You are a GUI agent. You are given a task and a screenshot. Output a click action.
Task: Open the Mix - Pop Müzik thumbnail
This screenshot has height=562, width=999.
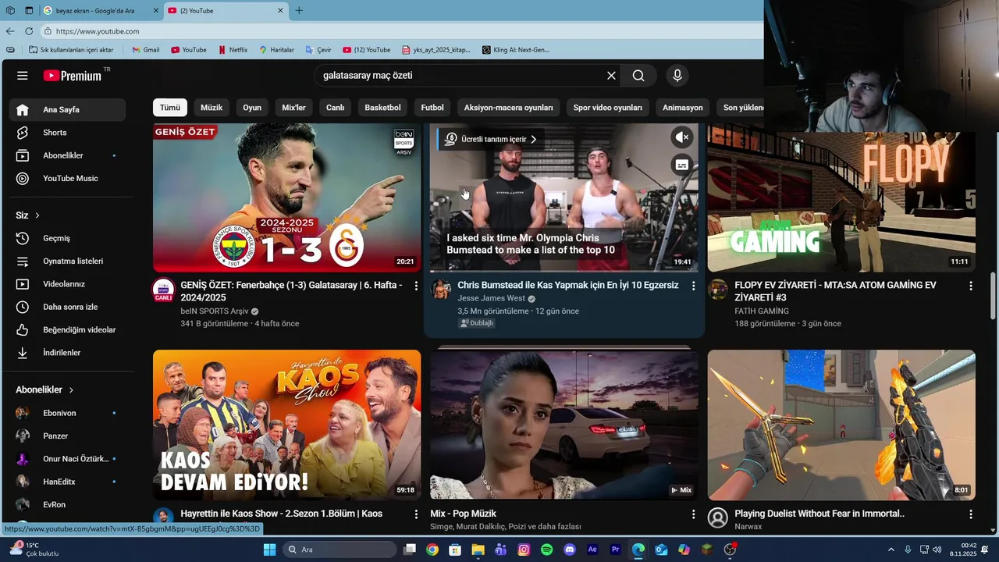tap(564, 425)
